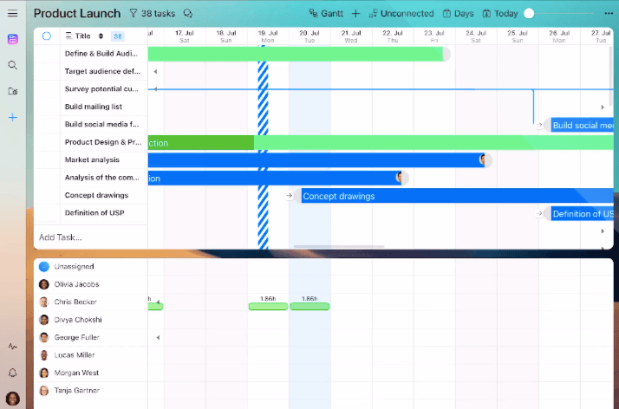Click the Product Launch project title
The image size is (619, 409).
(x=77, y=13)
